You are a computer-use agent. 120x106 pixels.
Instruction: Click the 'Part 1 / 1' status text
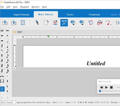(57, 102)
